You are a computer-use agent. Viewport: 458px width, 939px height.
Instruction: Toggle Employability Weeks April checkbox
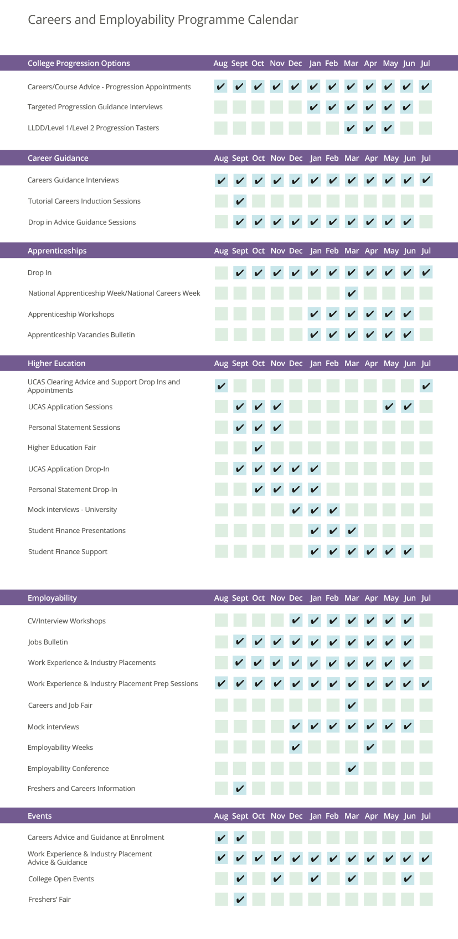coord(370,748)
